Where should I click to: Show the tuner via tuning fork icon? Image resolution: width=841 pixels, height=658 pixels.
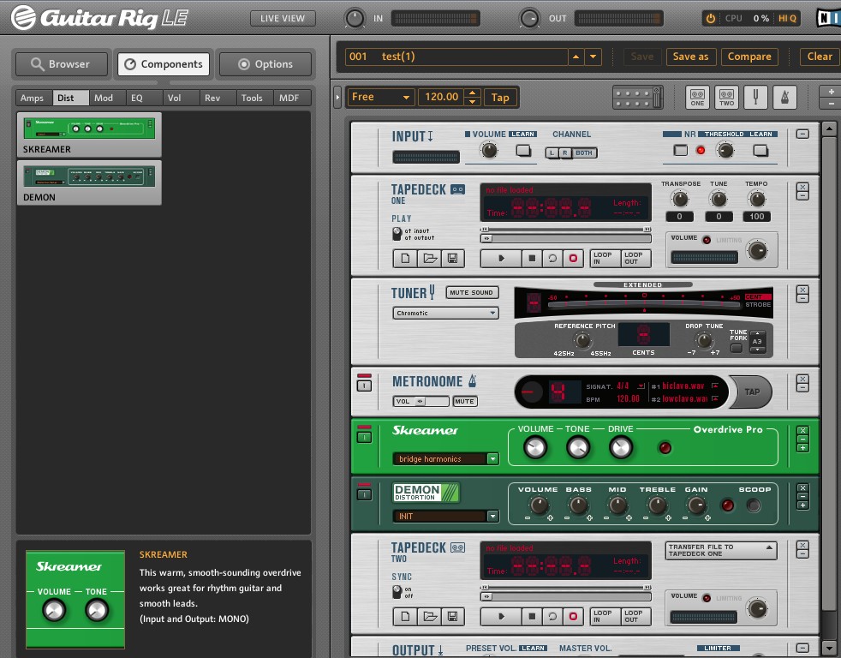(x=755, y=97)
